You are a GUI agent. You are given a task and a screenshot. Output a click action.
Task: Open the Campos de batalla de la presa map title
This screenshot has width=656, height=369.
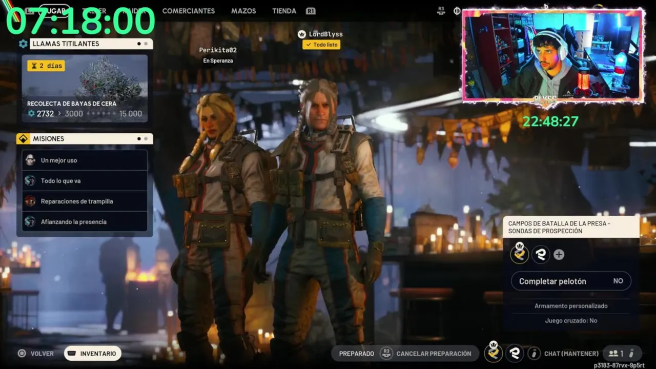[x=571, y=227]
